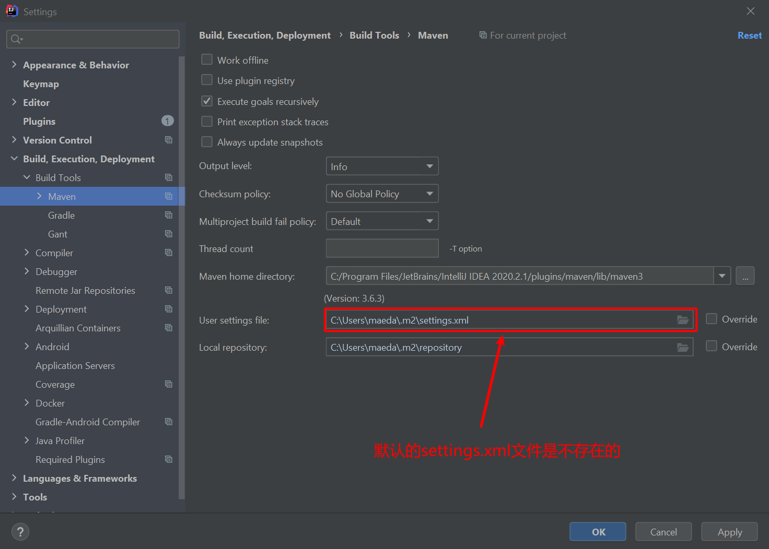
Task: Click the User settings file path field
Action: (x=509, y=320)
